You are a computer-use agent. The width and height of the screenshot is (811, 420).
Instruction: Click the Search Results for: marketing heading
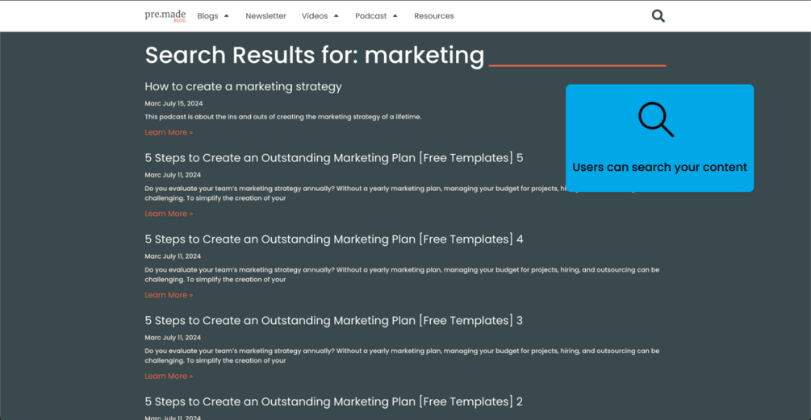314,55
